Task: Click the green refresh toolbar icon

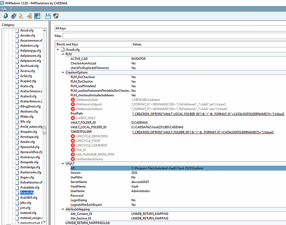Action: click(6, 16)
